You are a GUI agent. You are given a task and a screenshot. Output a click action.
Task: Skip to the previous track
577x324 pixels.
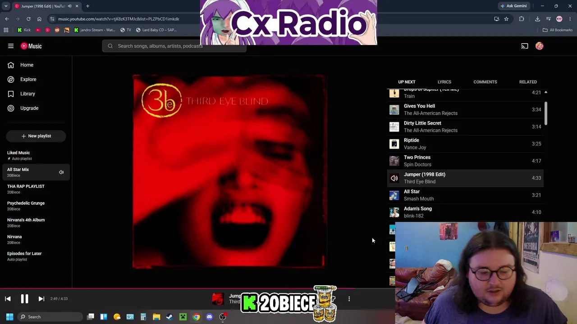(8, 299)
